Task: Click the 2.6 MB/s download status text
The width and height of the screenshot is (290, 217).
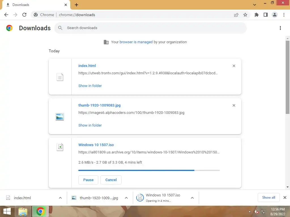Action: [110, 162]
